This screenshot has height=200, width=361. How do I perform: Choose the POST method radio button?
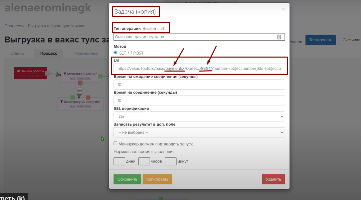pos(130,53)
